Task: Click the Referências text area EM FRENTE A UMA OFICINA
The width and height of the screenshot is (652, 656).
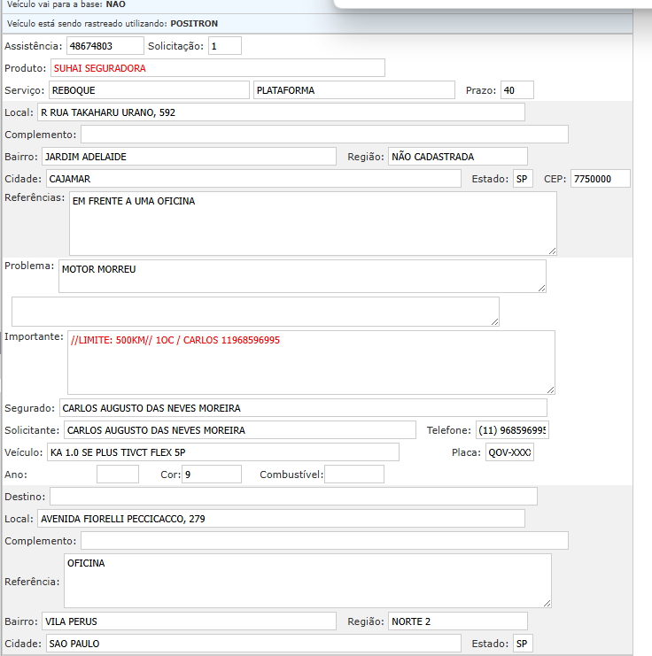Action: (312, 223)
